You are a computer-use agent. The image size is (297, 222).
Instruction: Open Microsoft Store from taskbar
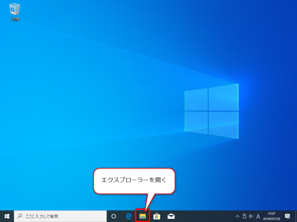[157, 216]
